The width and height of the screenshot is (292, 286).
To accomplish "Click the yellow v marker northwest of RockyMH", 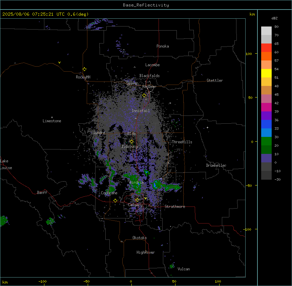I will 59,62.
